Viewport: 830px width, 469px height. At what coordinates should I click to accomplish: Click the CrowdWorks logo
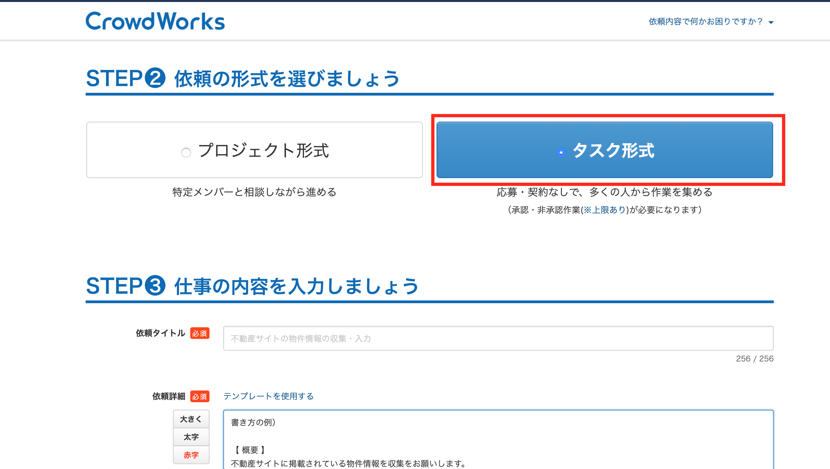pos(155,21)
